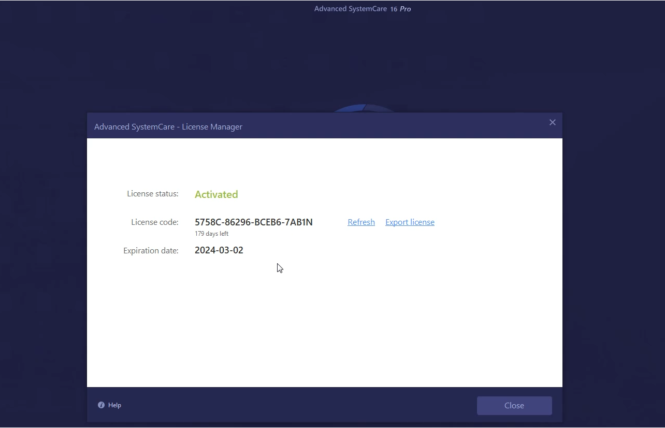This screenshot has height=428, width=665.
Task: Click the 179 days left text
Action: 212,234
